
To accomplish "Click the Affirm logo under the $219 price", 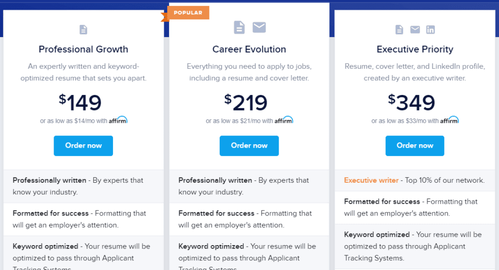I will (284, 120).
